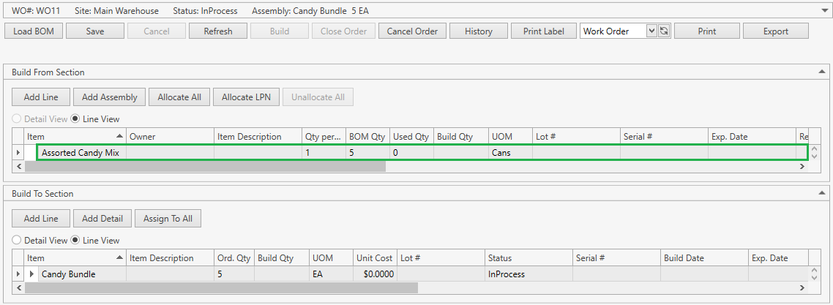The width and height of the screenshot is (833, 305).
Task: Click right scroll arrow in Build From grid
Action: pos(802,166)
